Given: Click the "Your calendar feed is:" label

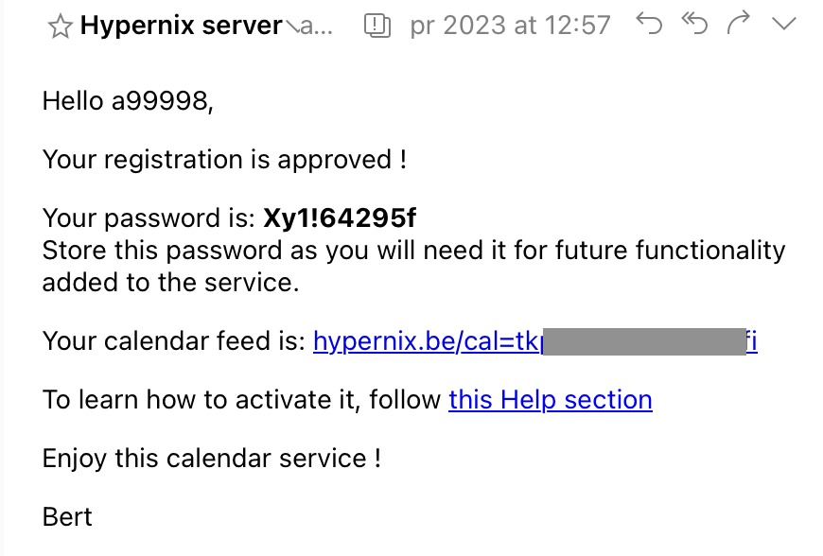Looking at the screenshot, I should [x=174, y=341].
